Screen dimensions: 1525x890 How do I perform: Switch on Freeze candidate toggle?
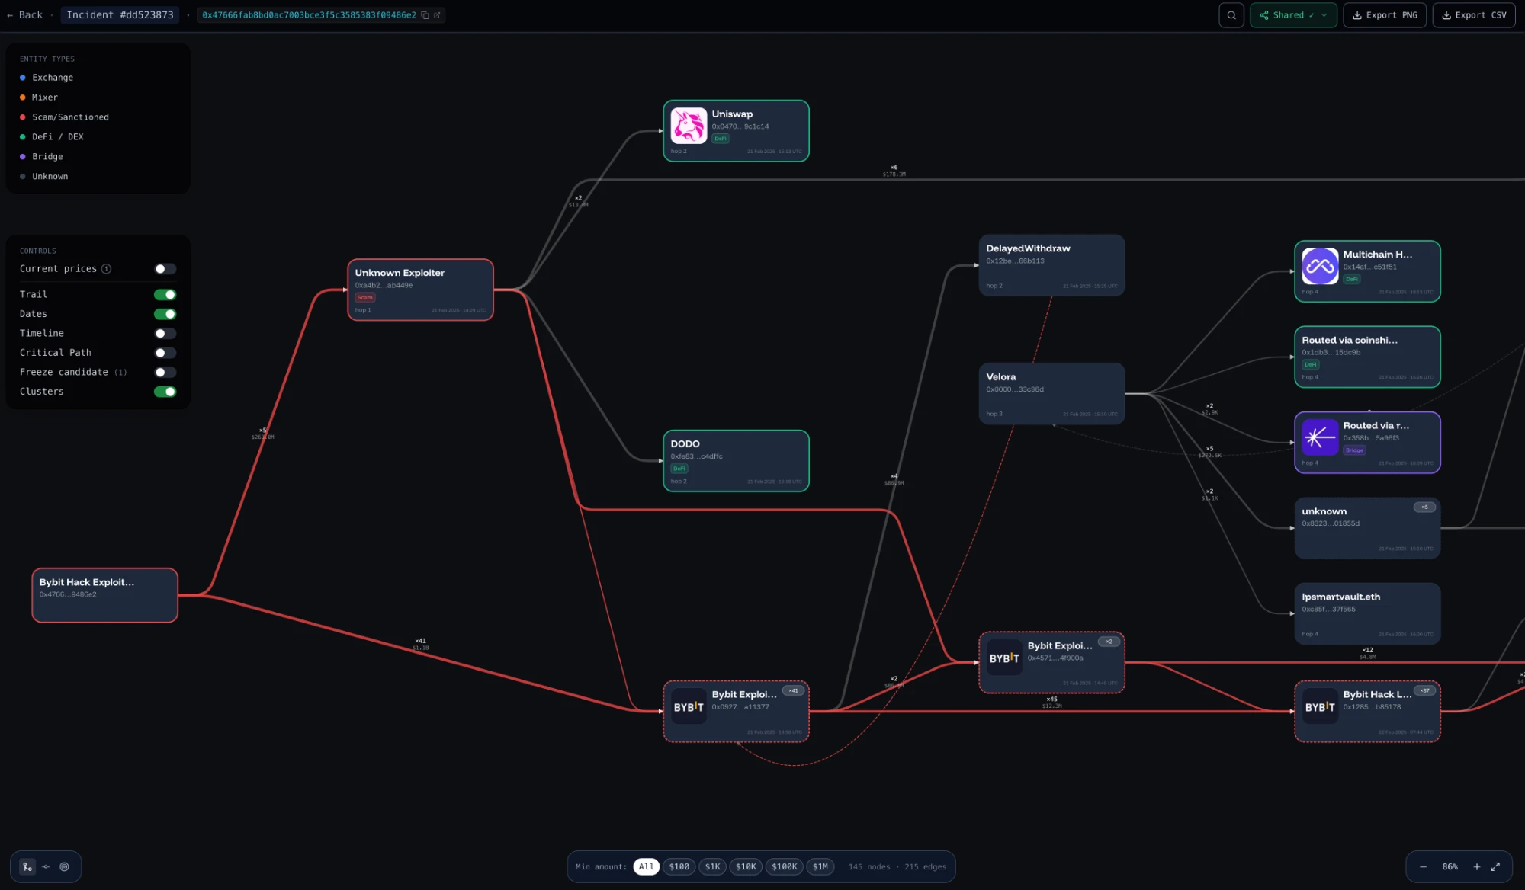pyautogui.click(x=165, y=373)
